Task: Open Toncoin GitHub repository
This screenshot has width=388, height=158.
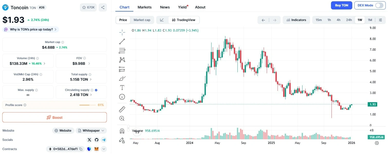Action: pyautogui.click(x=97, y=140)
